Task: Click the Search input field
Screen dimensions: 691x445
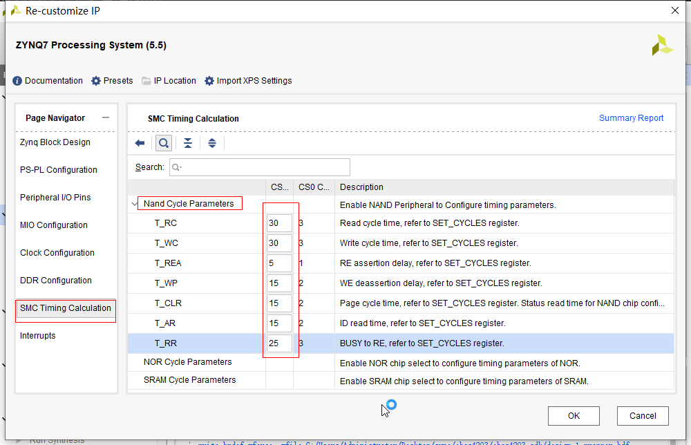Action: tap(260, 167)
